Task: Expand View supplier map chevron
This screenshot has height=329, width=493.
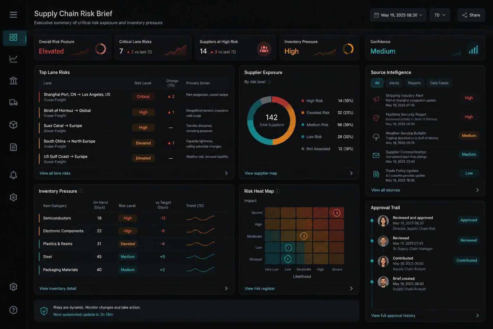Action: tap(351, 173)
